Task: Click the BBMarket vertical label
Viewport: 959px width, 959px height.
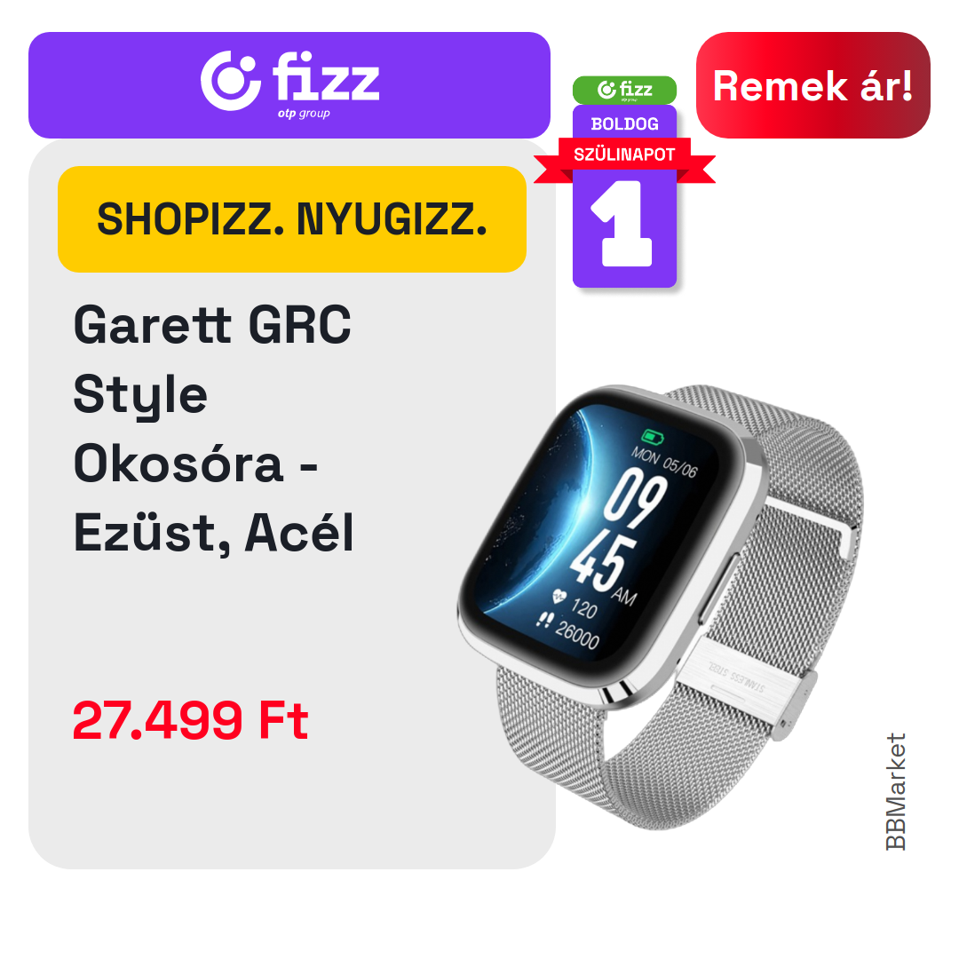Action: click(895, 791)
